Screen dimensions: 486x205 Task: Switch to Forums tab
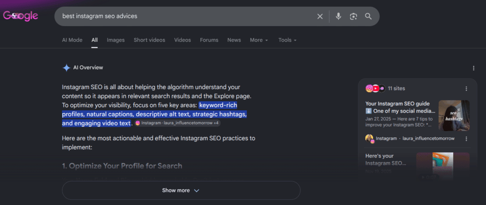pyautogui.click(x=209, y=40)
